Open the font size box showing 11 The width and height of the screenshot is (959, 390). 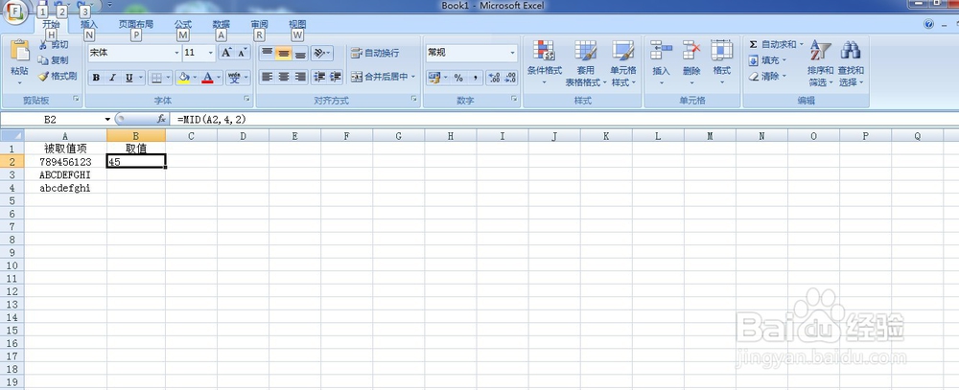pyautogui.click(x=199, y=53)
